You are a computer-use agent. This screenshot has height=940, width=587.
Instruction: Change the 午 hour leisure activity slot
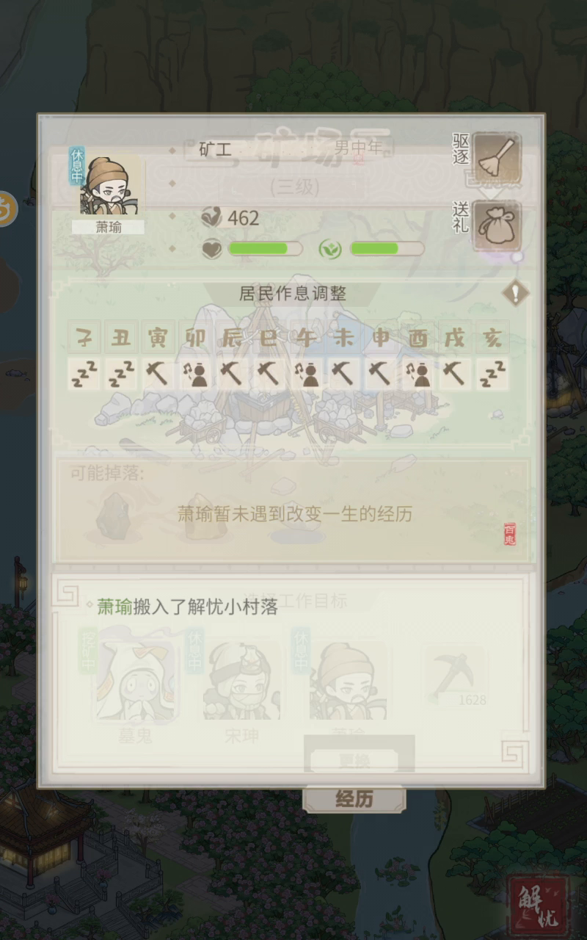pos(307,374)
